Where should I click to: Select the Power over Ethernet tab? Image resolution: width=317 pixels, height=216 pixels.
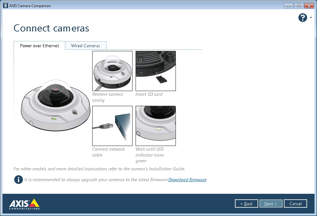(39, 46)
